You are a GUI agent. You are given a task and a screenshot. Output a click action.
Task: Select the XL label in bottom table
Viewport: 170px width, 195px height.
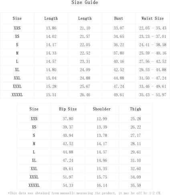tap(34, 160)
